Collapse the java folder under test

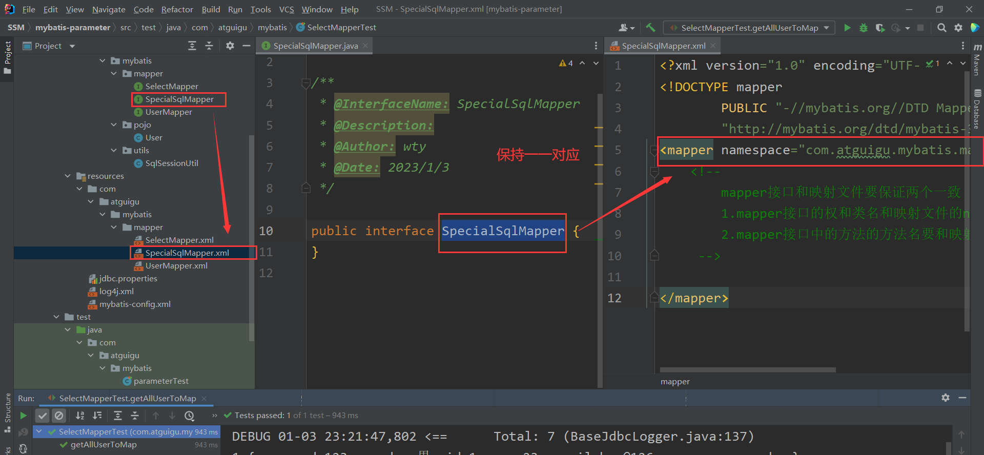click(x=68, y=329)
